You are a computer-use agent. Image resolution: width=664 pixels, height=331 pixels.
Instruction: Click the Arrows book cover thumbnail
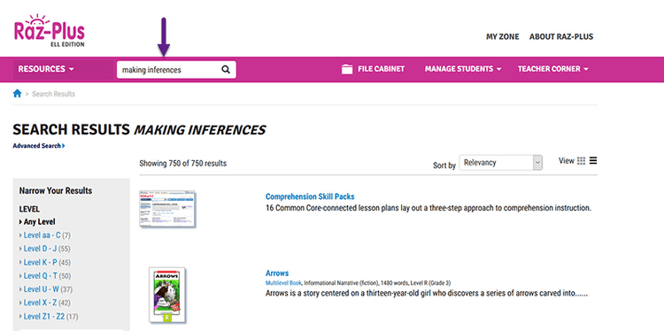click(x=167, y=295)
